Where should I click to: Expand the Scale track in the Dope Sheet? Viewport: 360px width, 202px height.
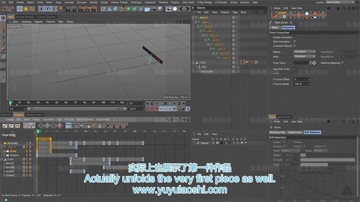(4, 151)
